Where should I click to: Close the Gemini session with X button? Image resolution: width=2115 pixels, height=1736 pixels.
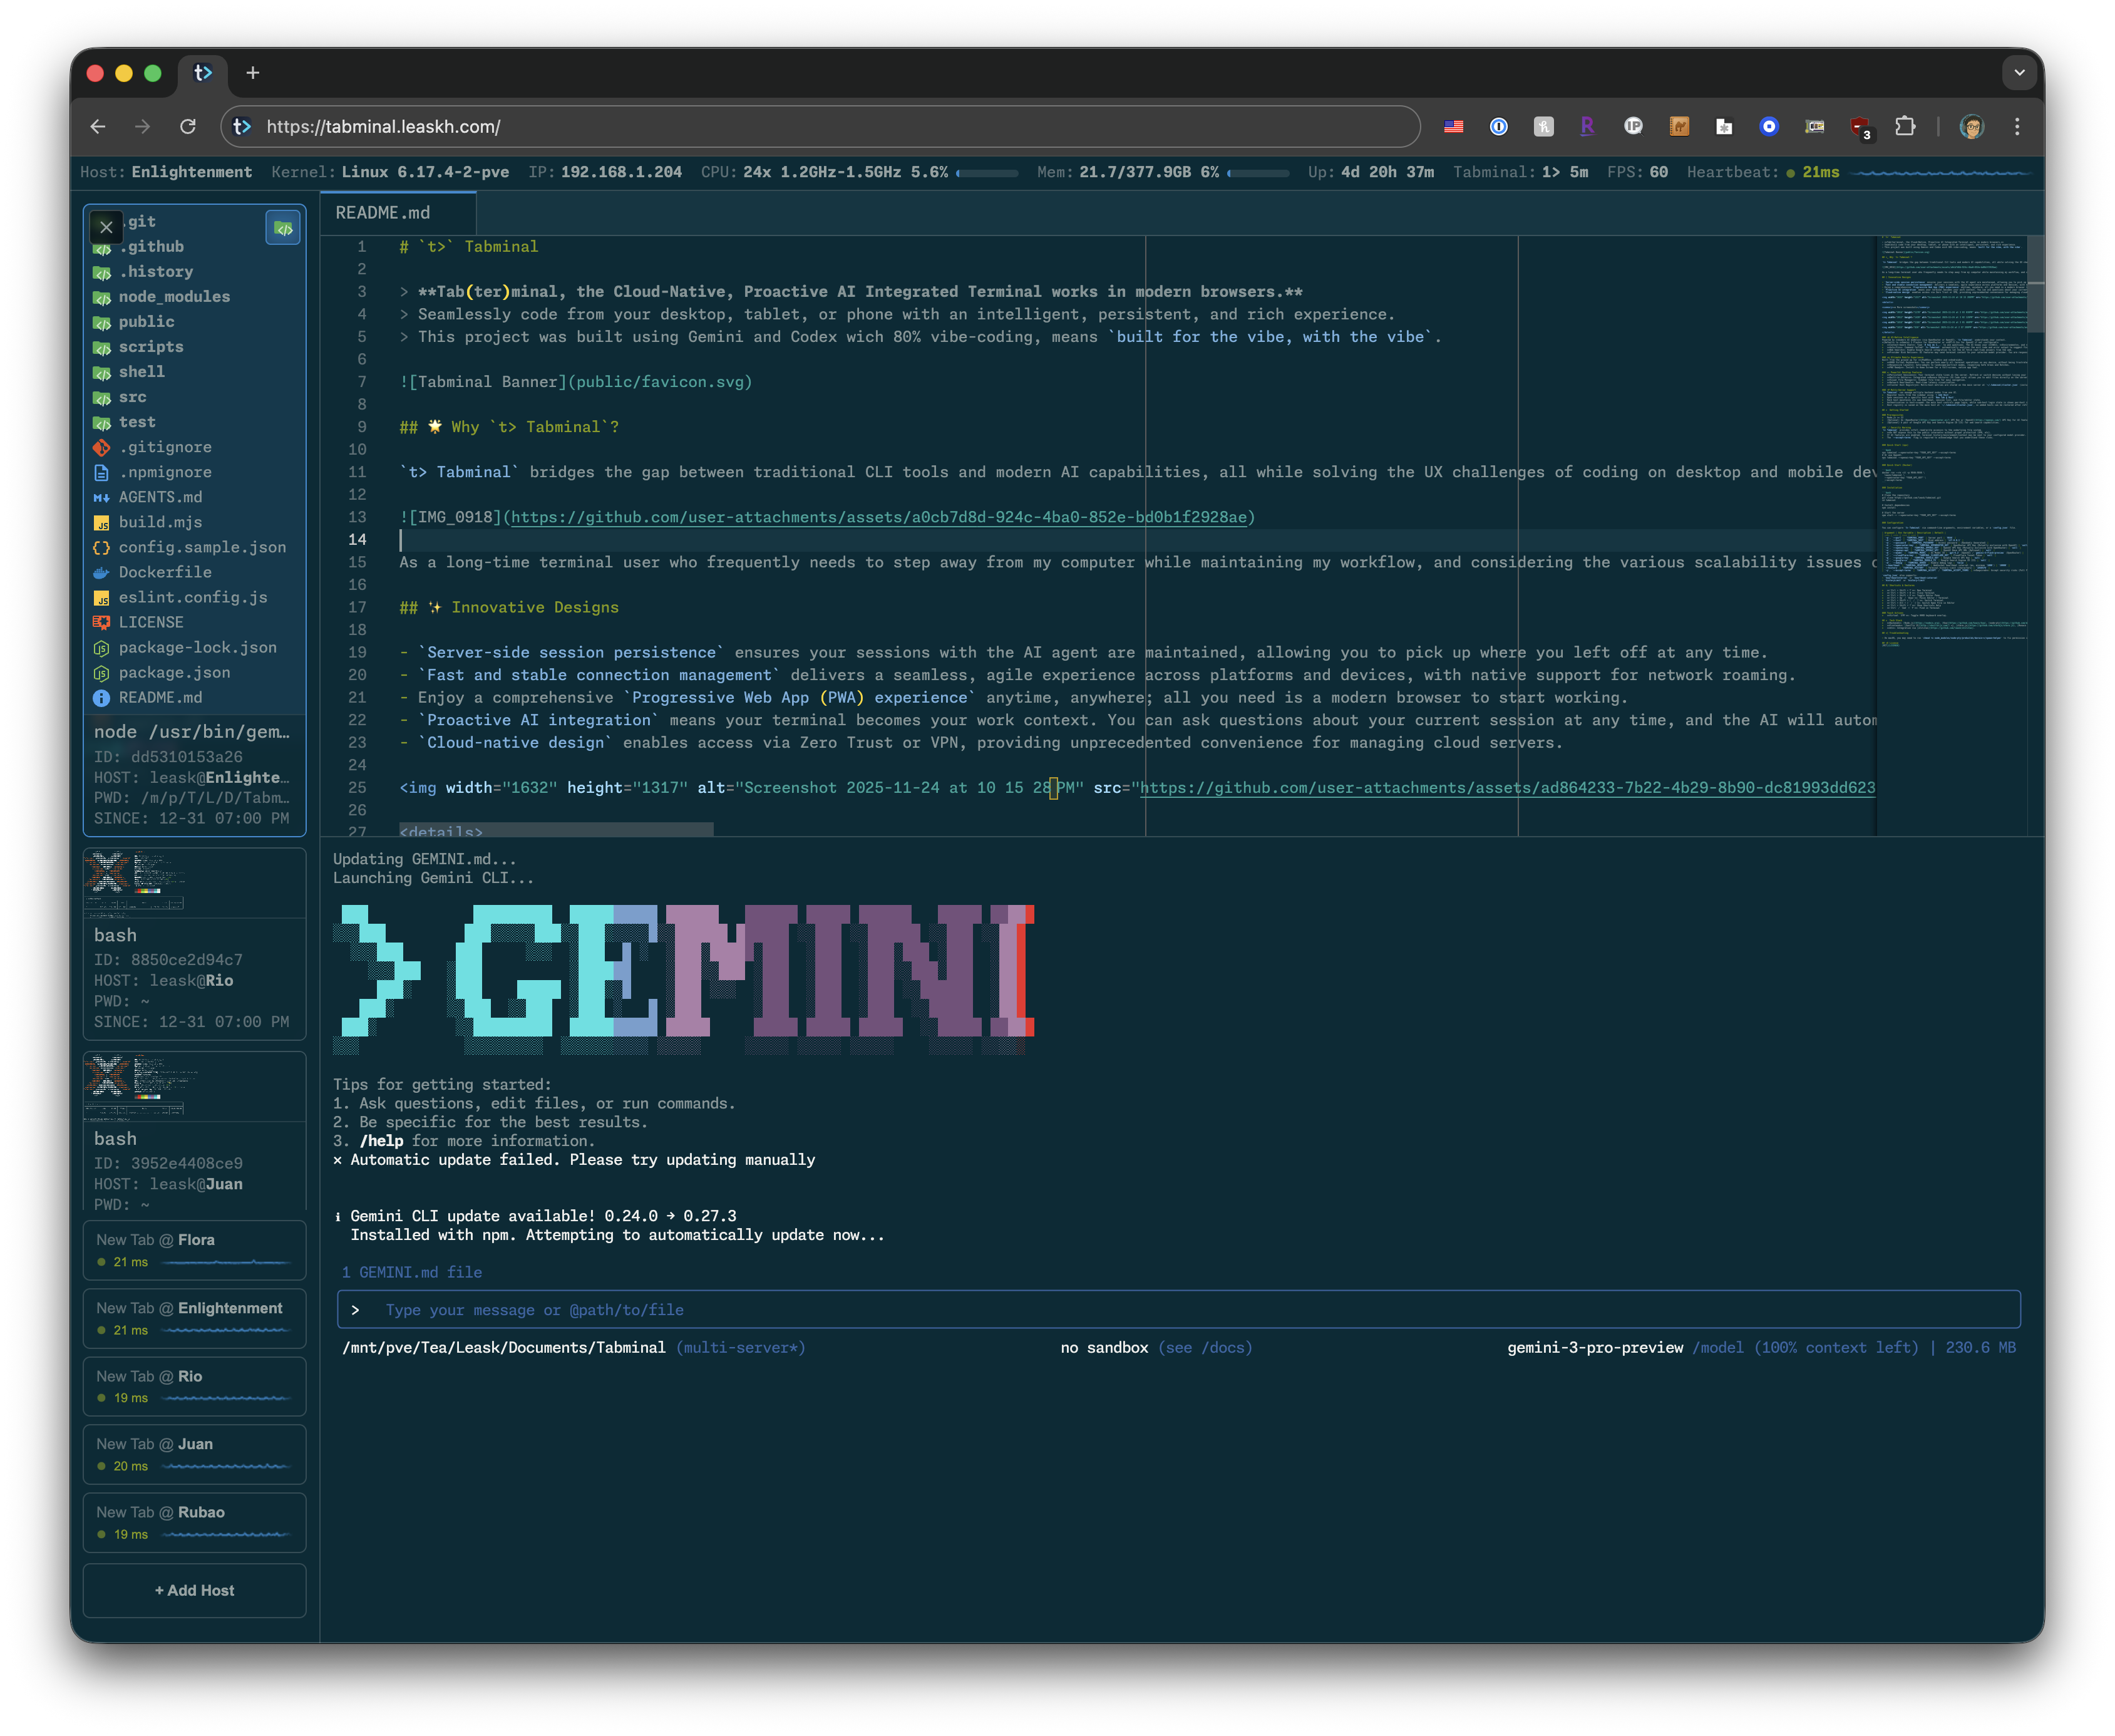106,227
